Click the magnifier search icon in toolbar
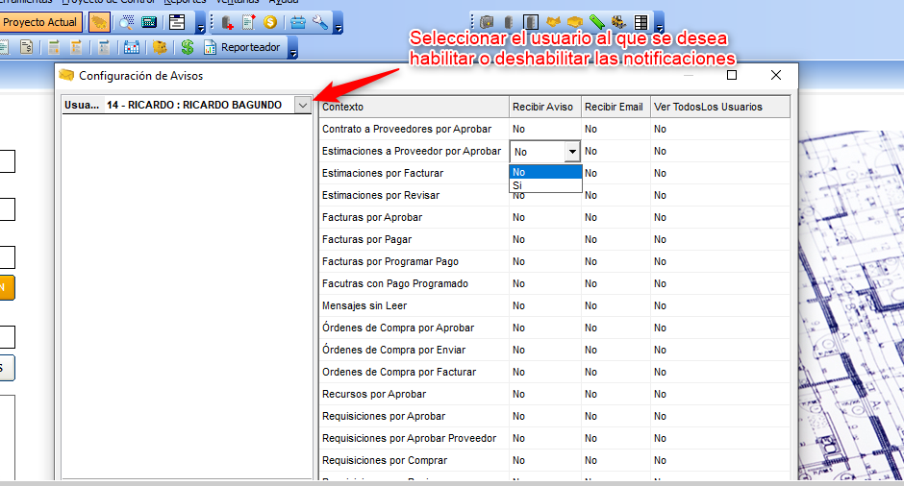904x486 pixels. coord(126,22)
